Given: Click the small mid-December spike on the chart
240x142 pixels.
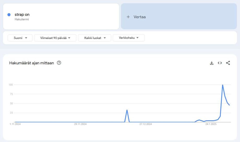Looking at the screenshot, I should 127,110.
